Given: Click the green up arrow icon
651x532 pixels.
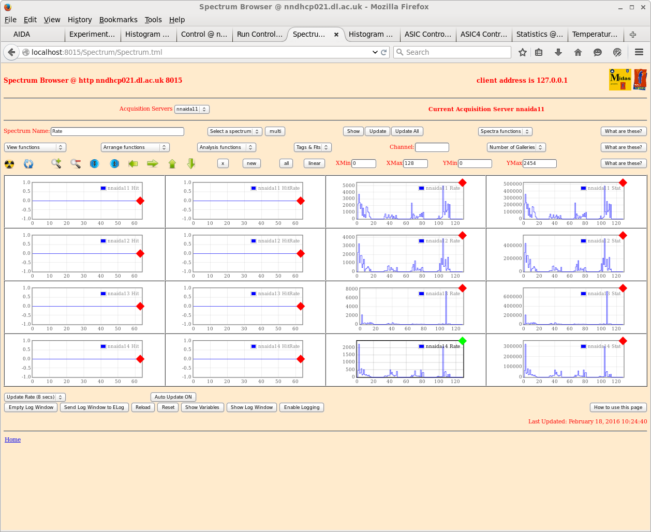Looking at the screenshot, I should (172, 163).
